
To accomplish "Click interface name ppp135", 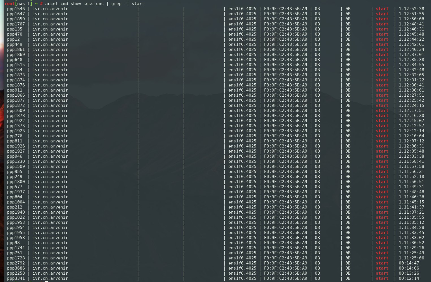I will pos(15,29).
